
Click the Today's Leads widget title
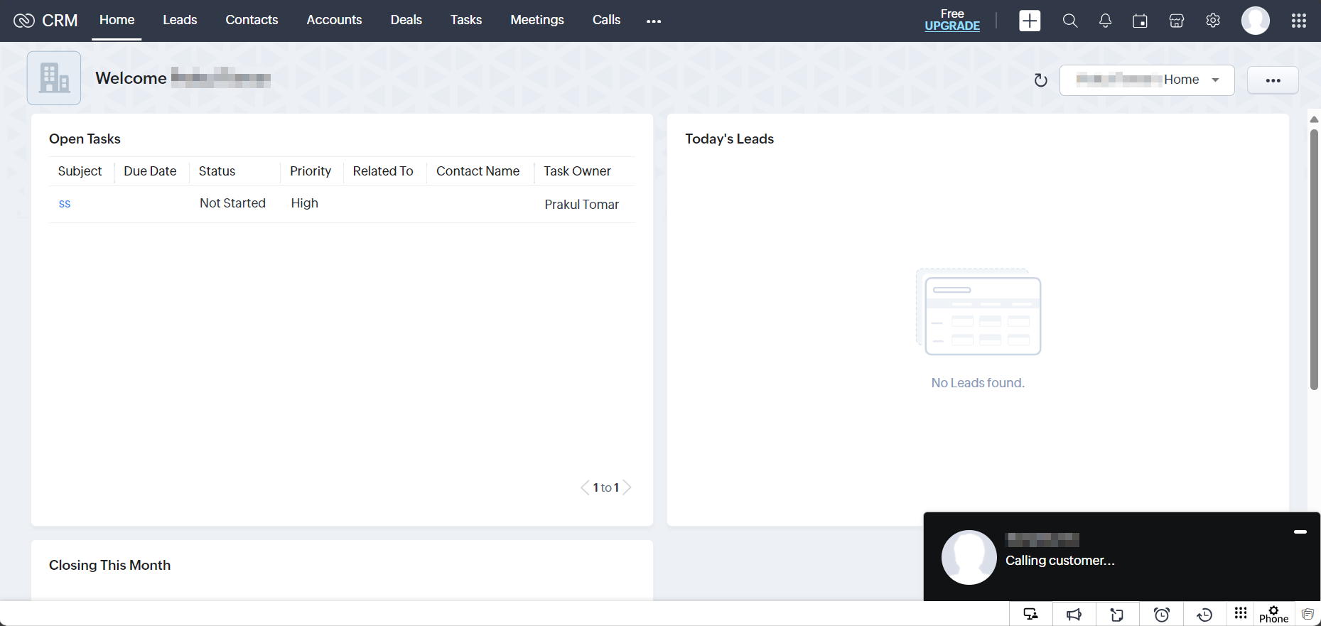tap(729, 139)
